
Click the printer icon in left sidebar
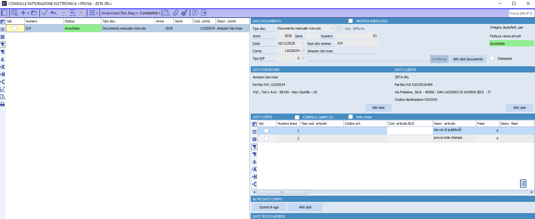pos(2,104)
